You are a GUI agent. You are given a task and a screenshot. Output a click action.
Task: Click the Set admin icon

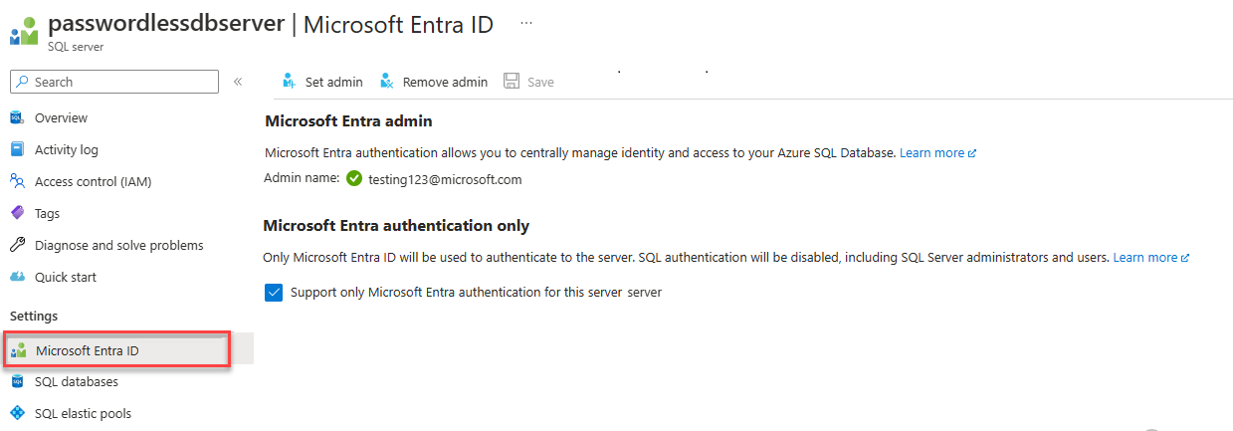pyautogui.click(x=289, y=82)
